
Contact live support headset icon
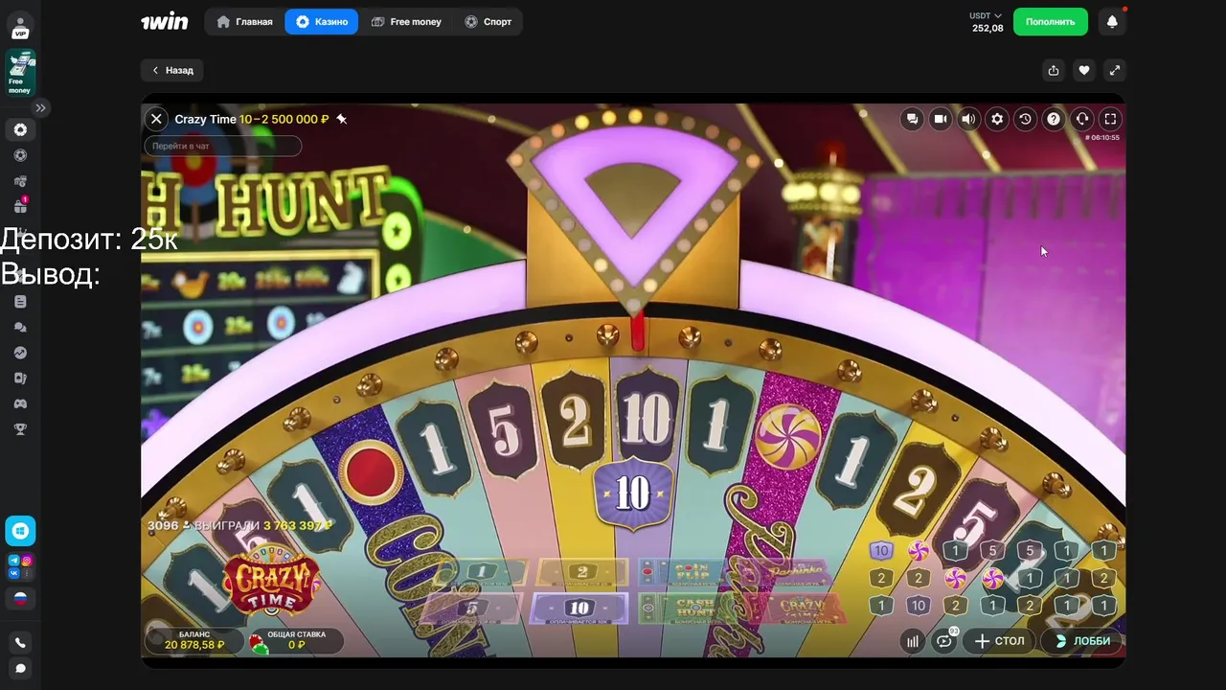coord(1082,119)
